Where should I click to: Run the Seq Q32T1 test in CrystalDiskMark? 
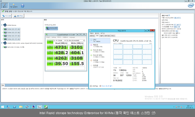(50, 47)
